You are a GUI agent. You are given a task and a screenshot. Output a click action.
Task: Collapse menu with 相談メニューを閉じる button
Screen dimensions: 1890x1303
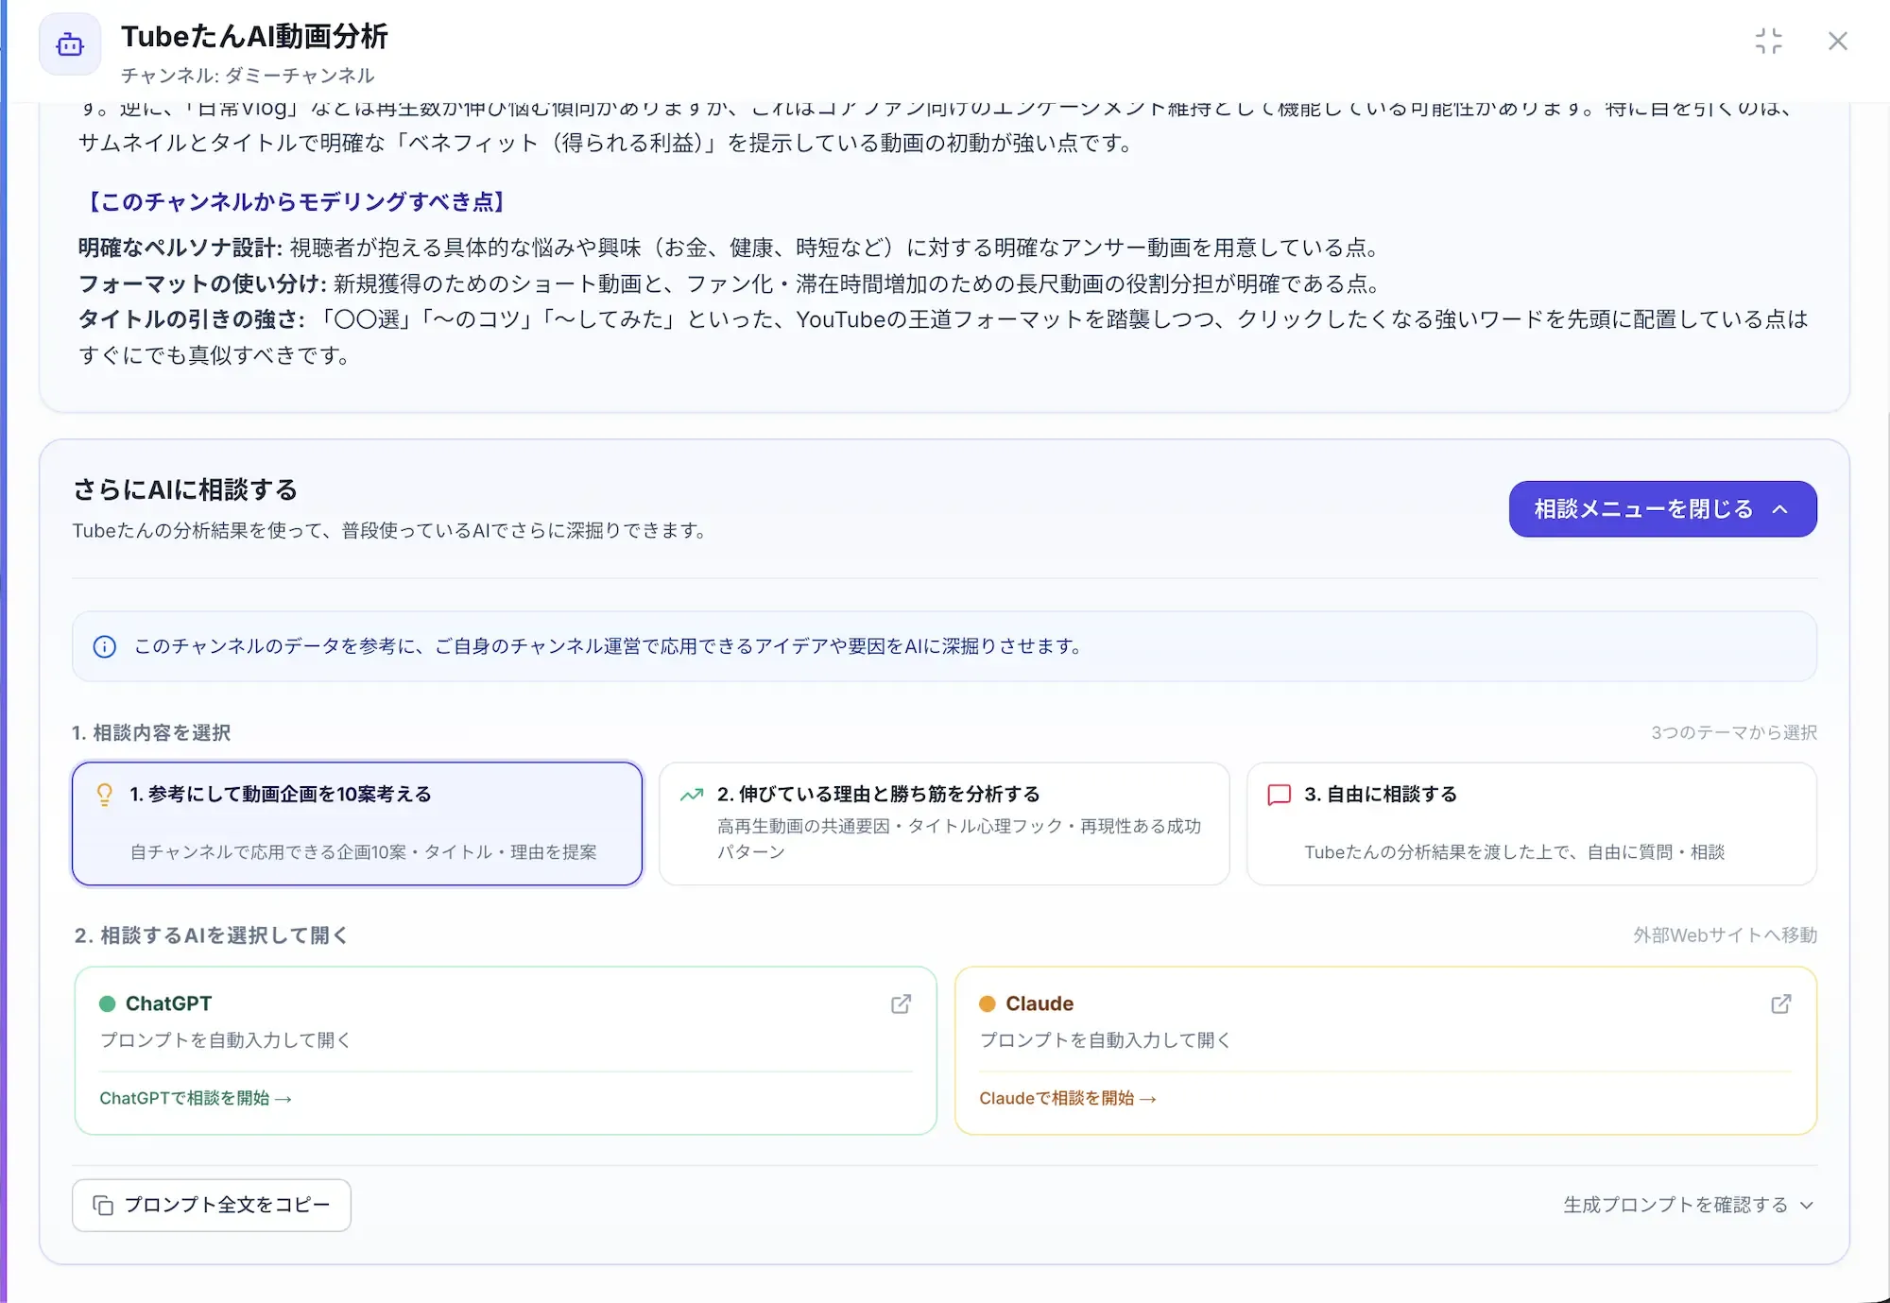click(1662, 508)
